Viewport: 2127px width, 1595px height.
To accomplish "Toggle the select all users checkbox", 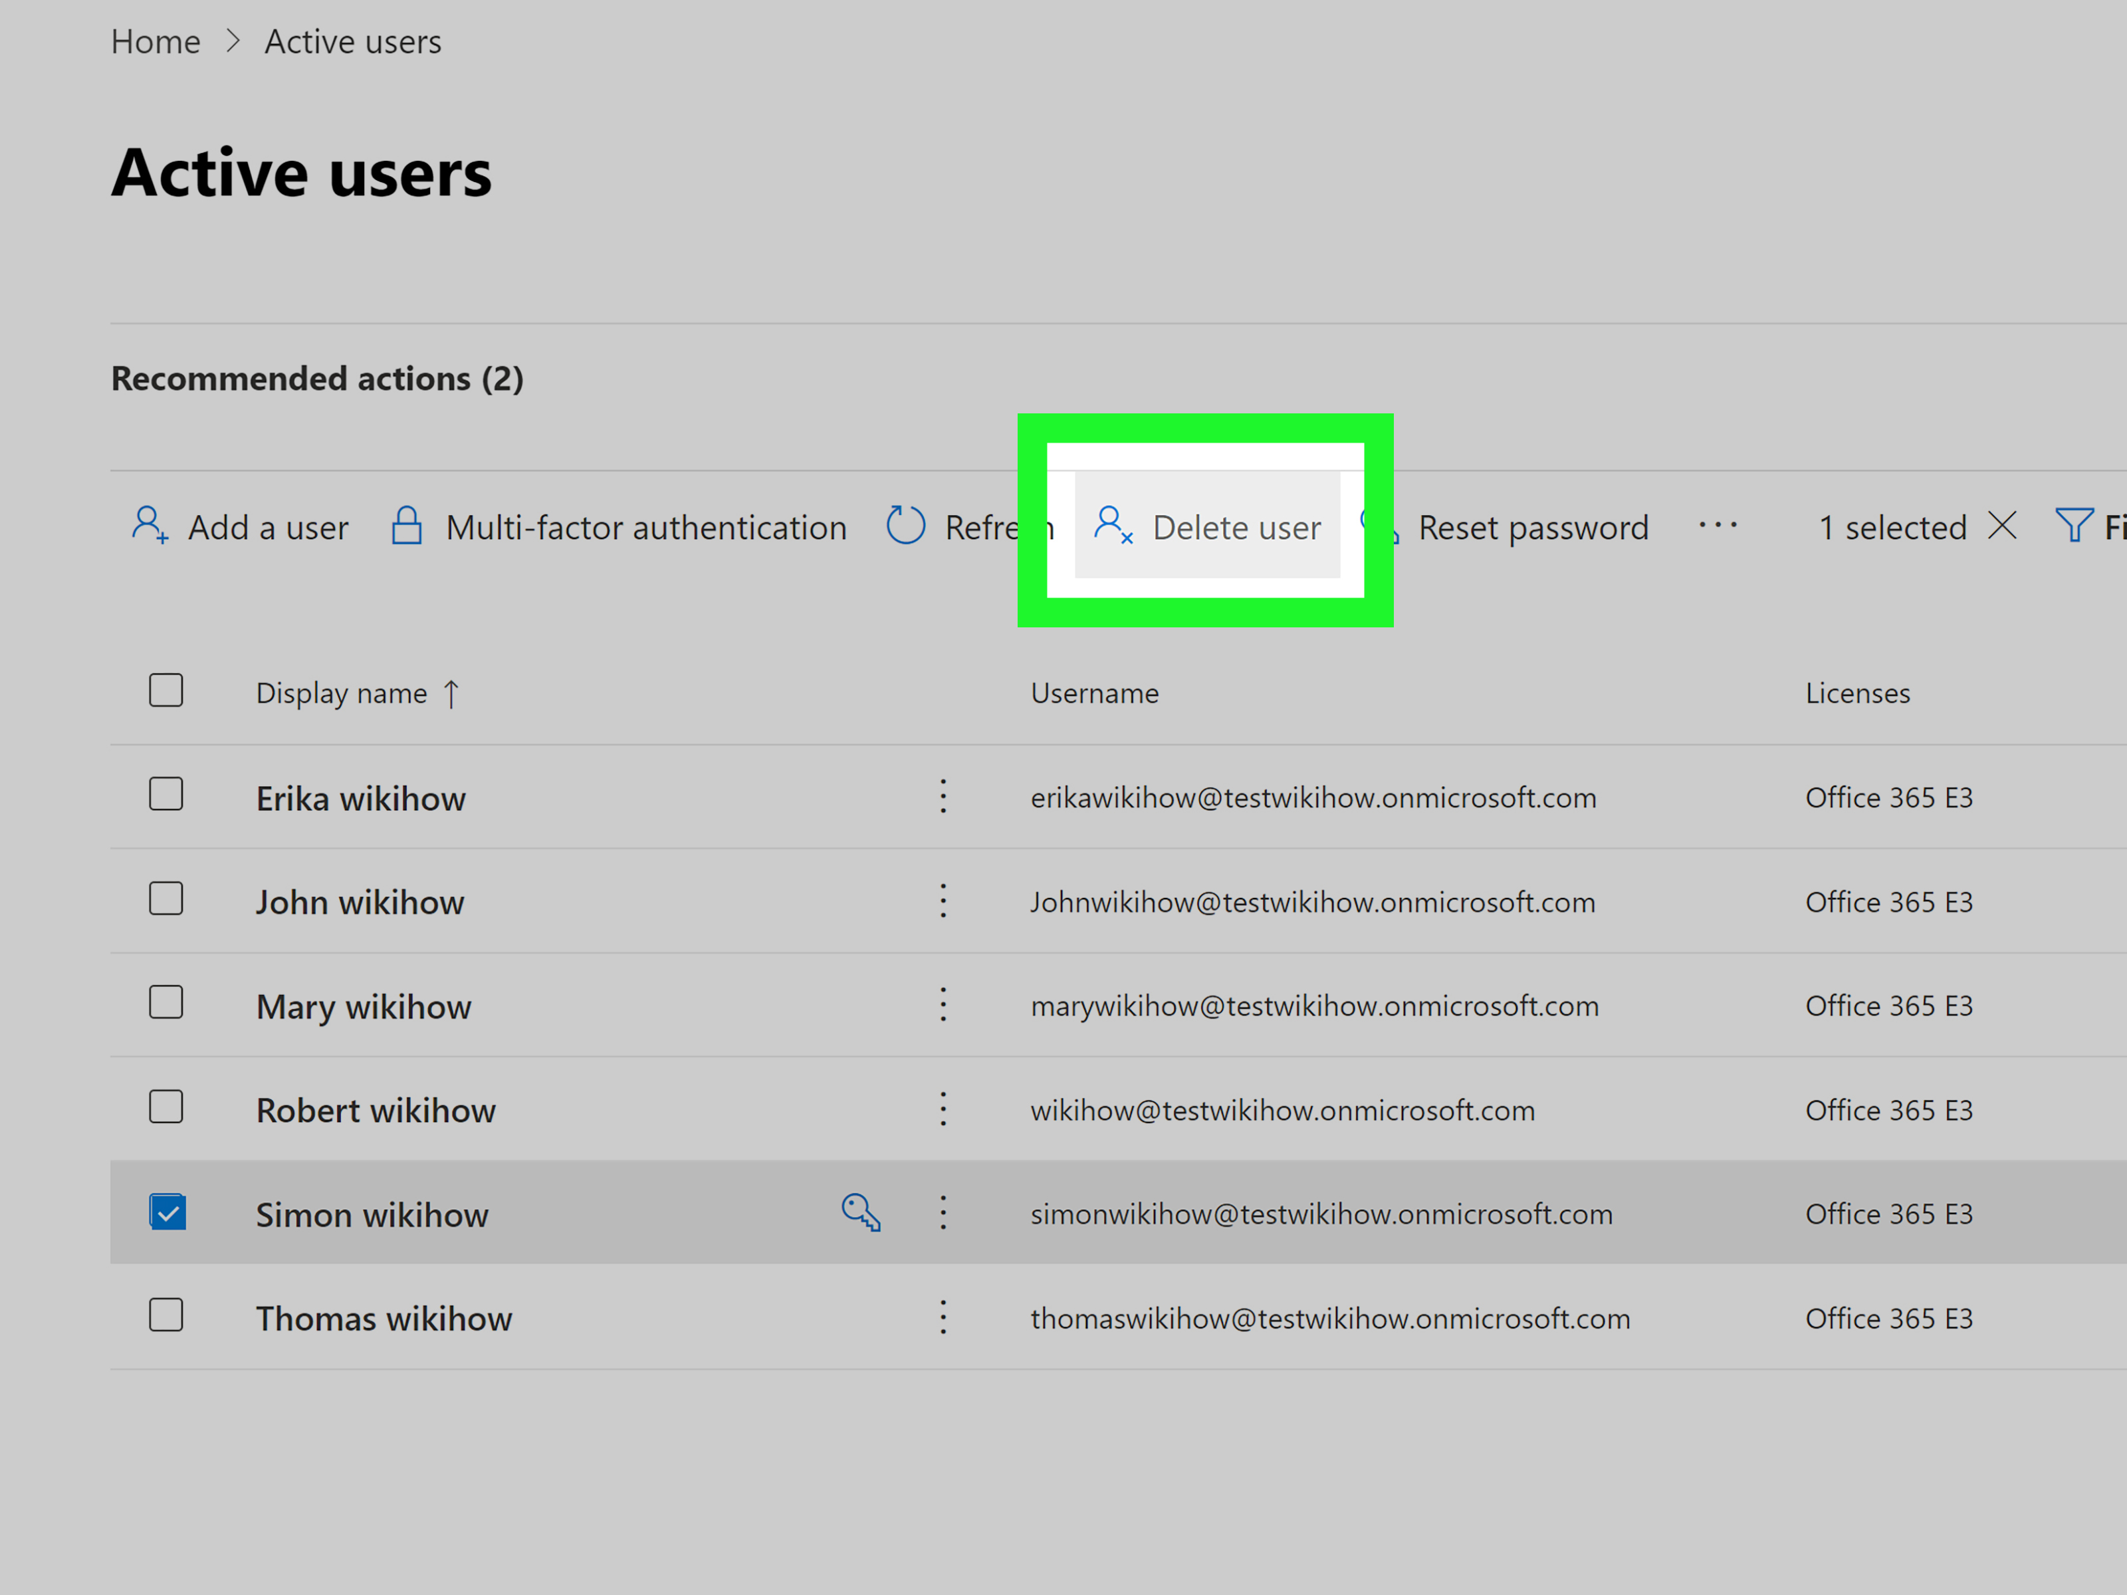I will coord(166,691).
